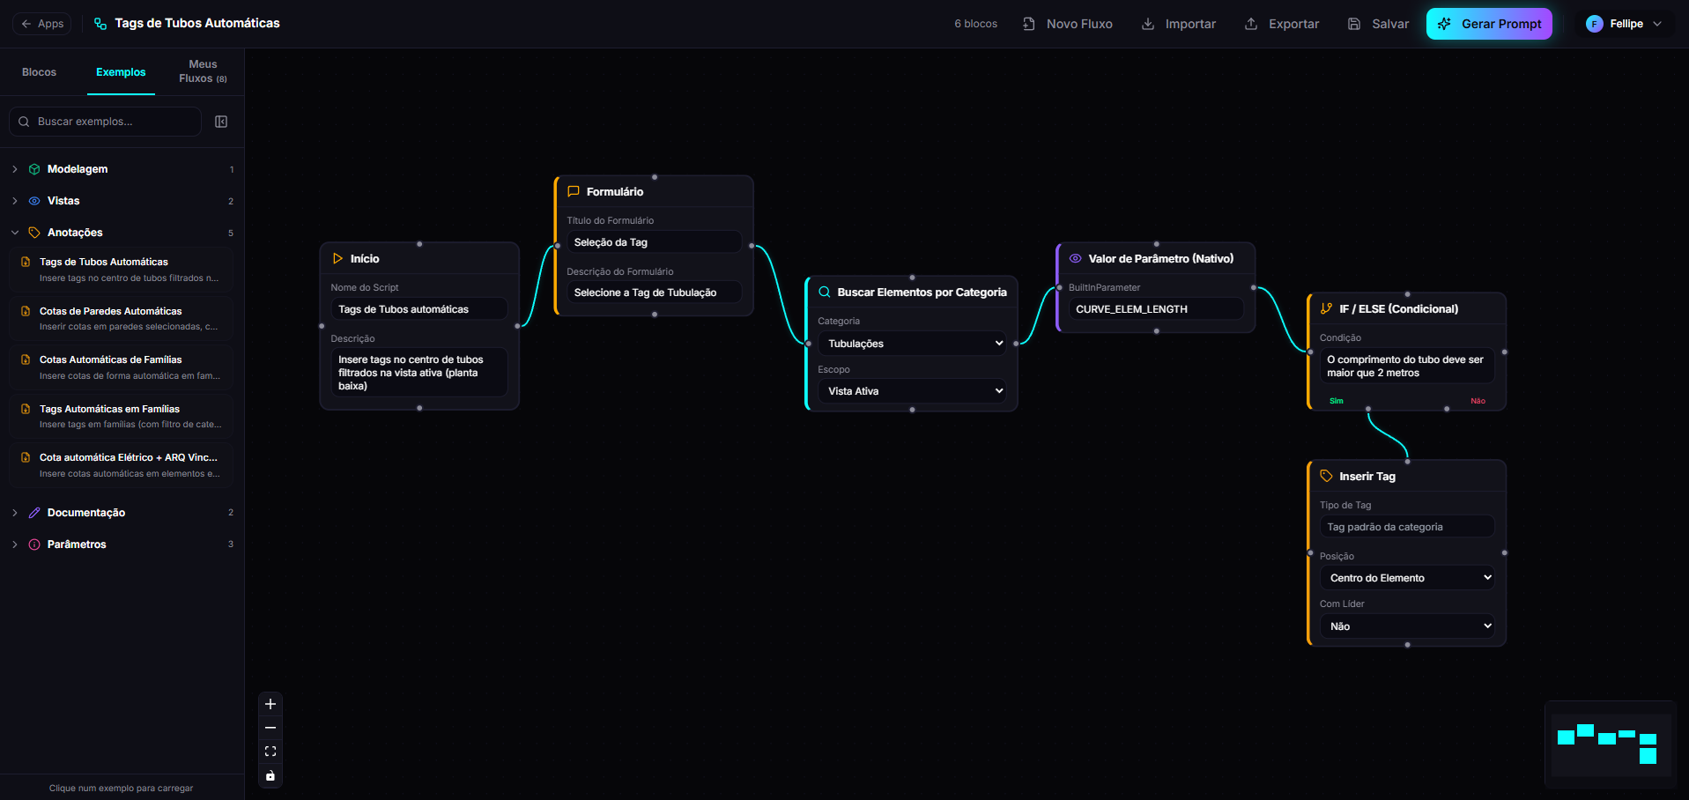Expand the Vistas category
Screen dimensions: 1689x800
15,201
